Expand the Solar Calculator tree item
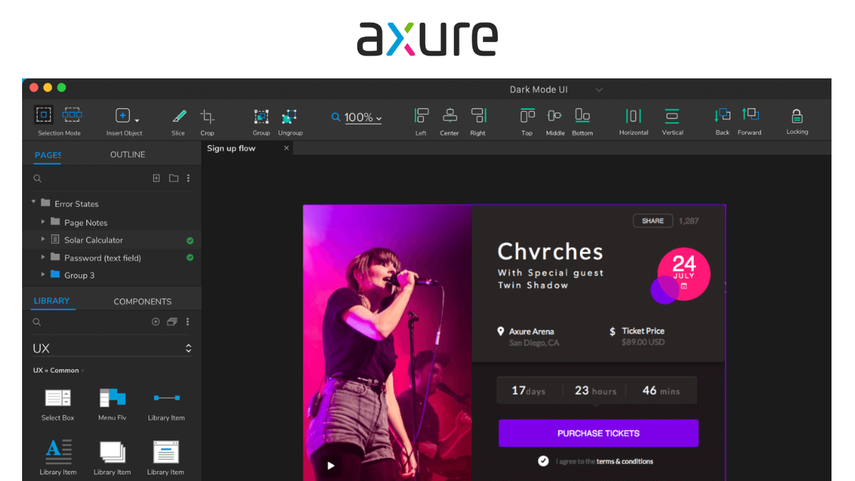This screenshot has height=481, width=855. pyautogui.click(x=43, y=239)
